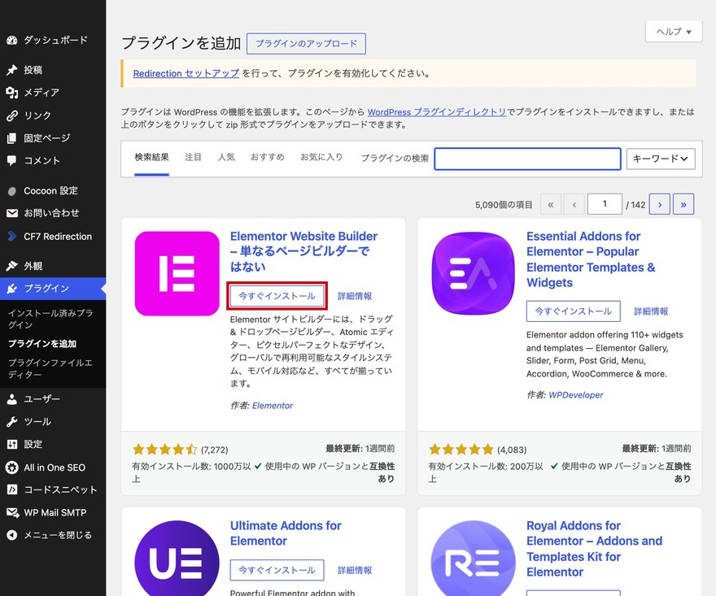Image resolution: width=716 pixels, height=596 pixels.
Task: Switch to the おすすめ tab
Action: (x=268, y=158)
